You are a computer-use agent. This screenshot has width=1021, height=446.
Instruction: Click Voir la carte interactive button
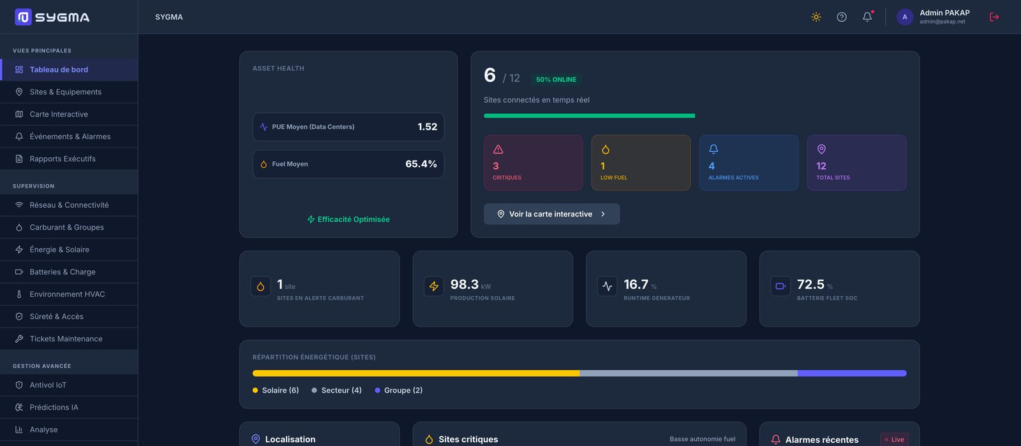click(x=551, y=214)
